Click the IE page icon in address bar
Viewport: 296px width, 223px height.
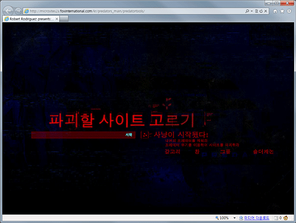click(x=26, y=11)
